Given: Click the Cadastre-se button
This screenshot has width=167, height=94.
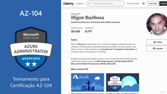Looking at the screenshot, I should (x=163, y=3).
